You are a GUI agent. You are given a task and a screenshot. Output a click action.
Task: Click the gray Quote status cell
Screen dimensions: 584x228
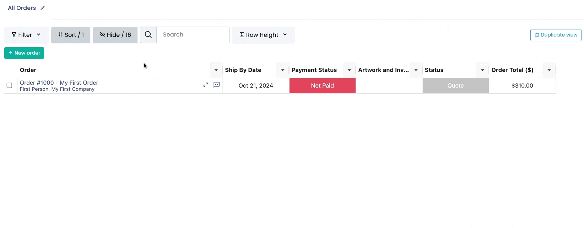click(x=456, y=85)
